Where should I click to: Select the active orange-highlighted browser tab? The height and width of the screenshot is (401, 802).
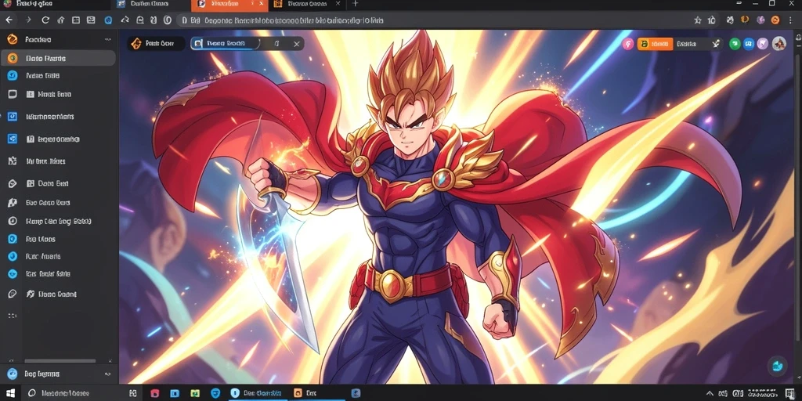click(229, 4)
